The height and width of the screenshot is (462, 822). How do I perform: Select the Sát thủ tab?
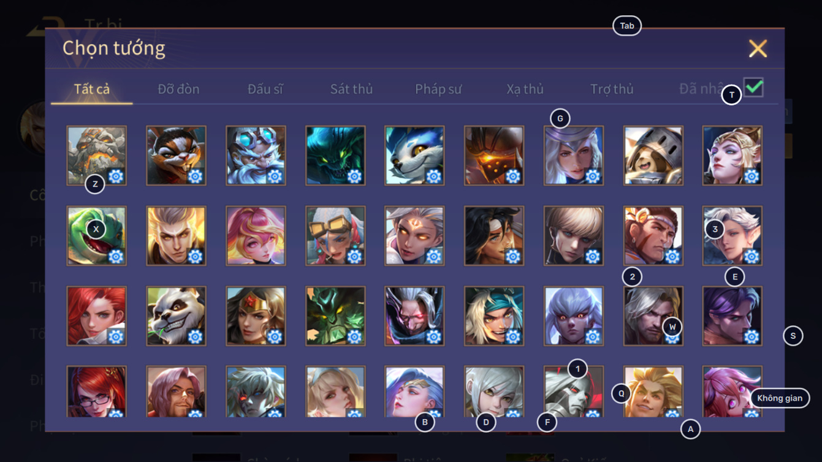(351, 89)
